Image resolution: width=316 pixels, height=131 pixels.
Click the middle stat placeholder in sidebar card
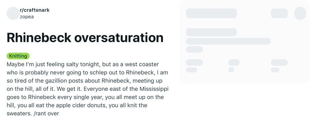pyautogui.click(x=234, y=62)
